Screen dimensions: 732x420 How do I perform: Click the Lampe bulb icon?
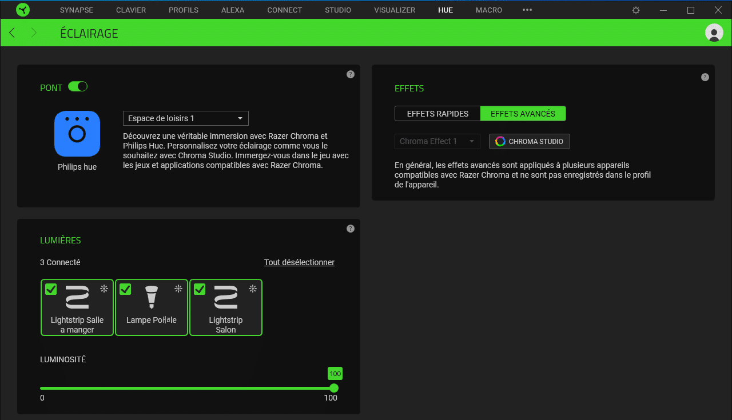[151, 297]
